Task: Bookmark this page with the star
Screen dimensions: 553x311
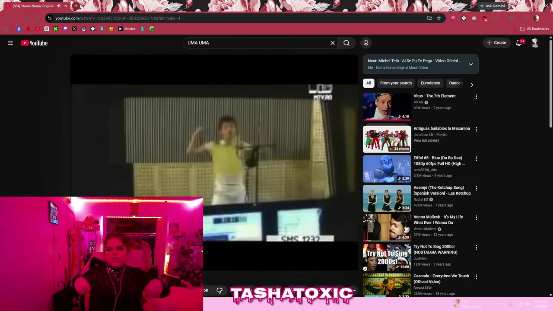Action: pyautogui.click(x=439, y=18)
